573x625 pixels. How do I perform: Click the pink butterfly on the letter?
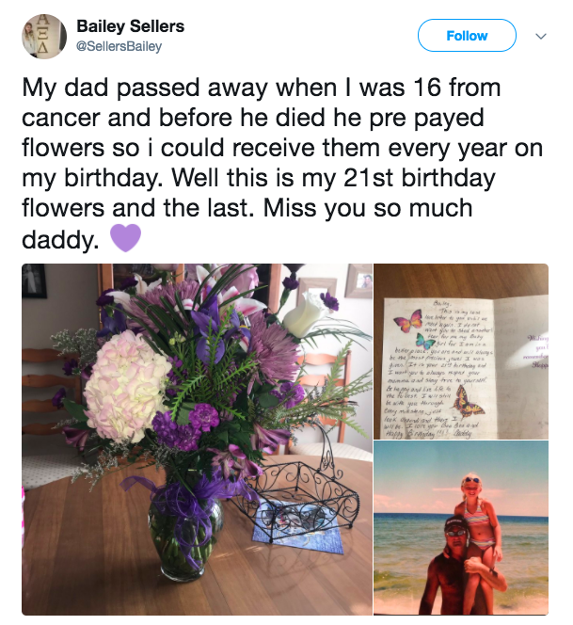coord(408,321)
